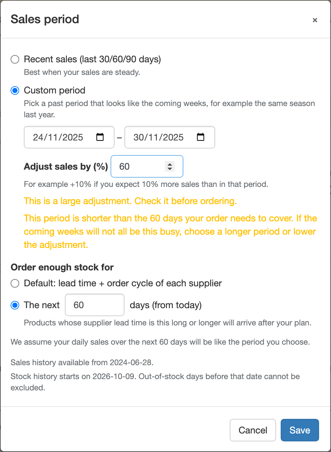
Task: Click the 'Adjust sales by (%)' label
Action: coord(66,166)
